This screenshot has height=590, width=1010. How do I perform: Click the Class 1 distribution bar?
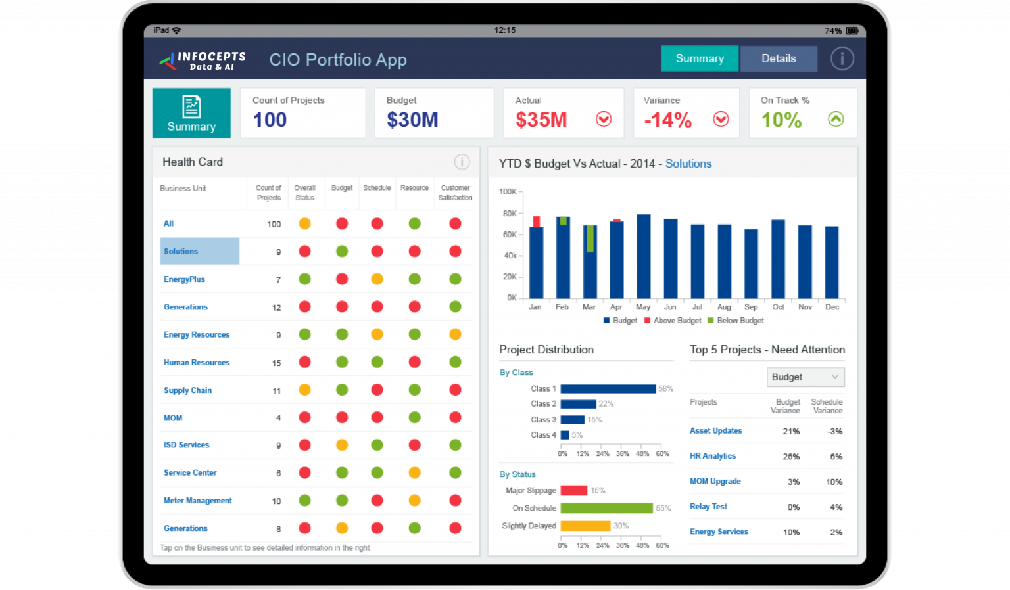tap(608, 389)
